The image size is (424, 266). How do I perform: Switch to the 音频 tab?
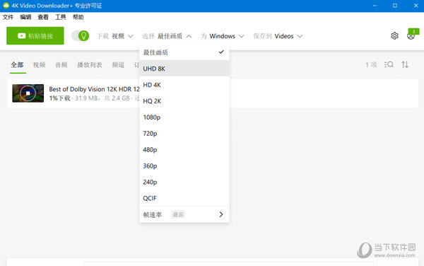(x=61, y=65)
